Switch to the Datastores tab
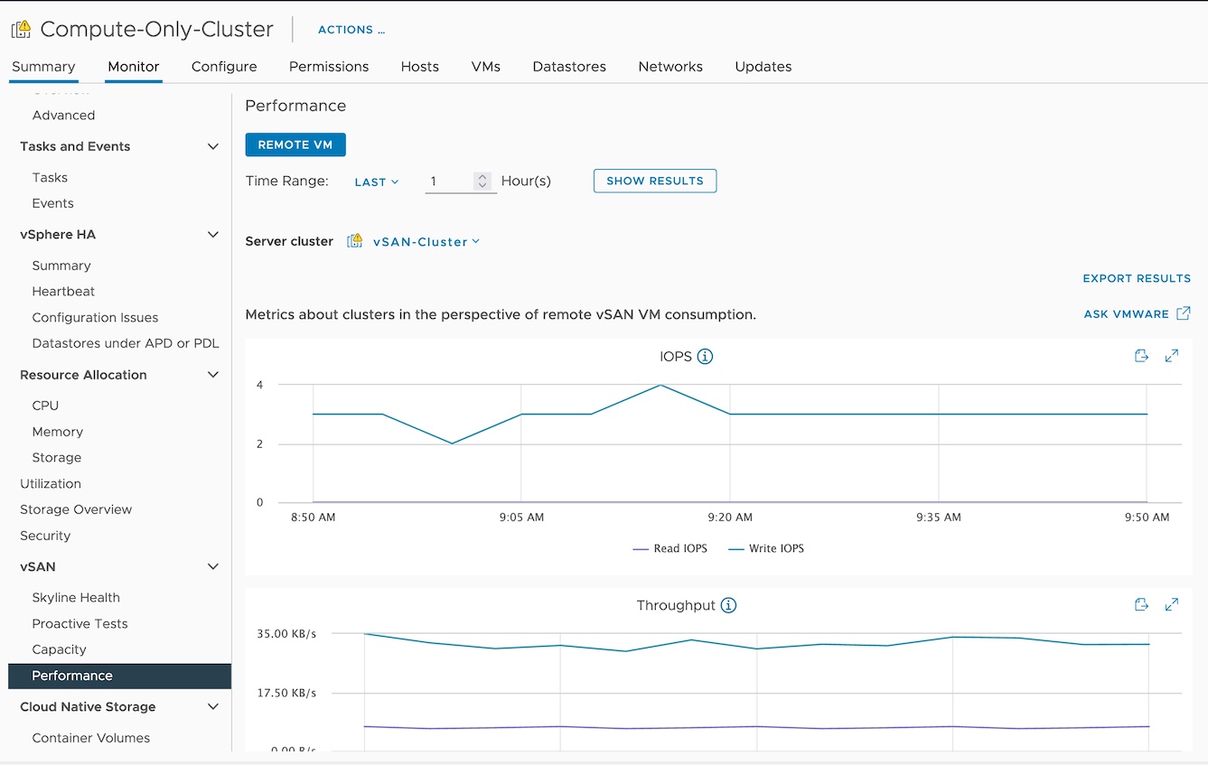The image size is (1208, 765). click(x=569, y=66)
